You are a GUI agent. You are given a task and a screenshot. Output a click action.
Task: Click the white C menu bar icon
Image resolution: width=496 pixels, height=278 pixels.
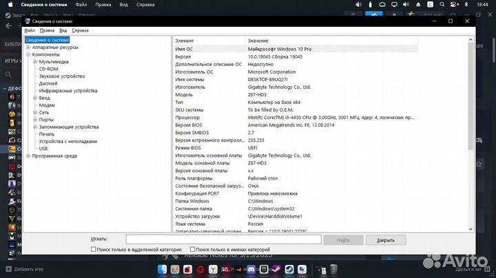point(430,4)
